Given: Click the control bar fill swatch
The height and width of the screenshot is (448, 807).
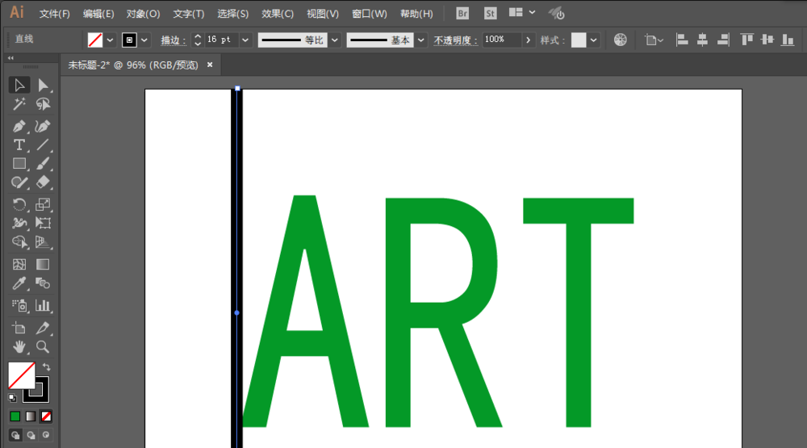Looking at the screenshot, I should [x=94, y=40].
